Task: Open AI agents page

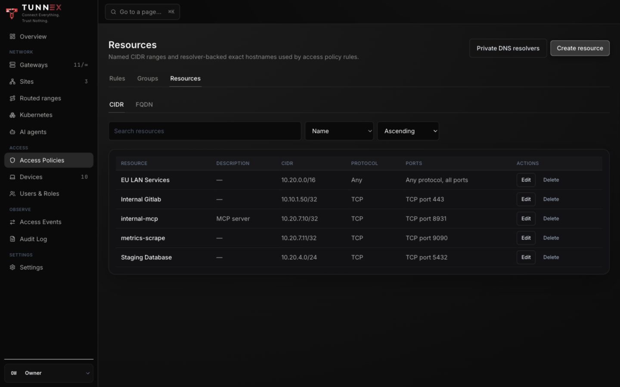Action: (x=49, y=132)
